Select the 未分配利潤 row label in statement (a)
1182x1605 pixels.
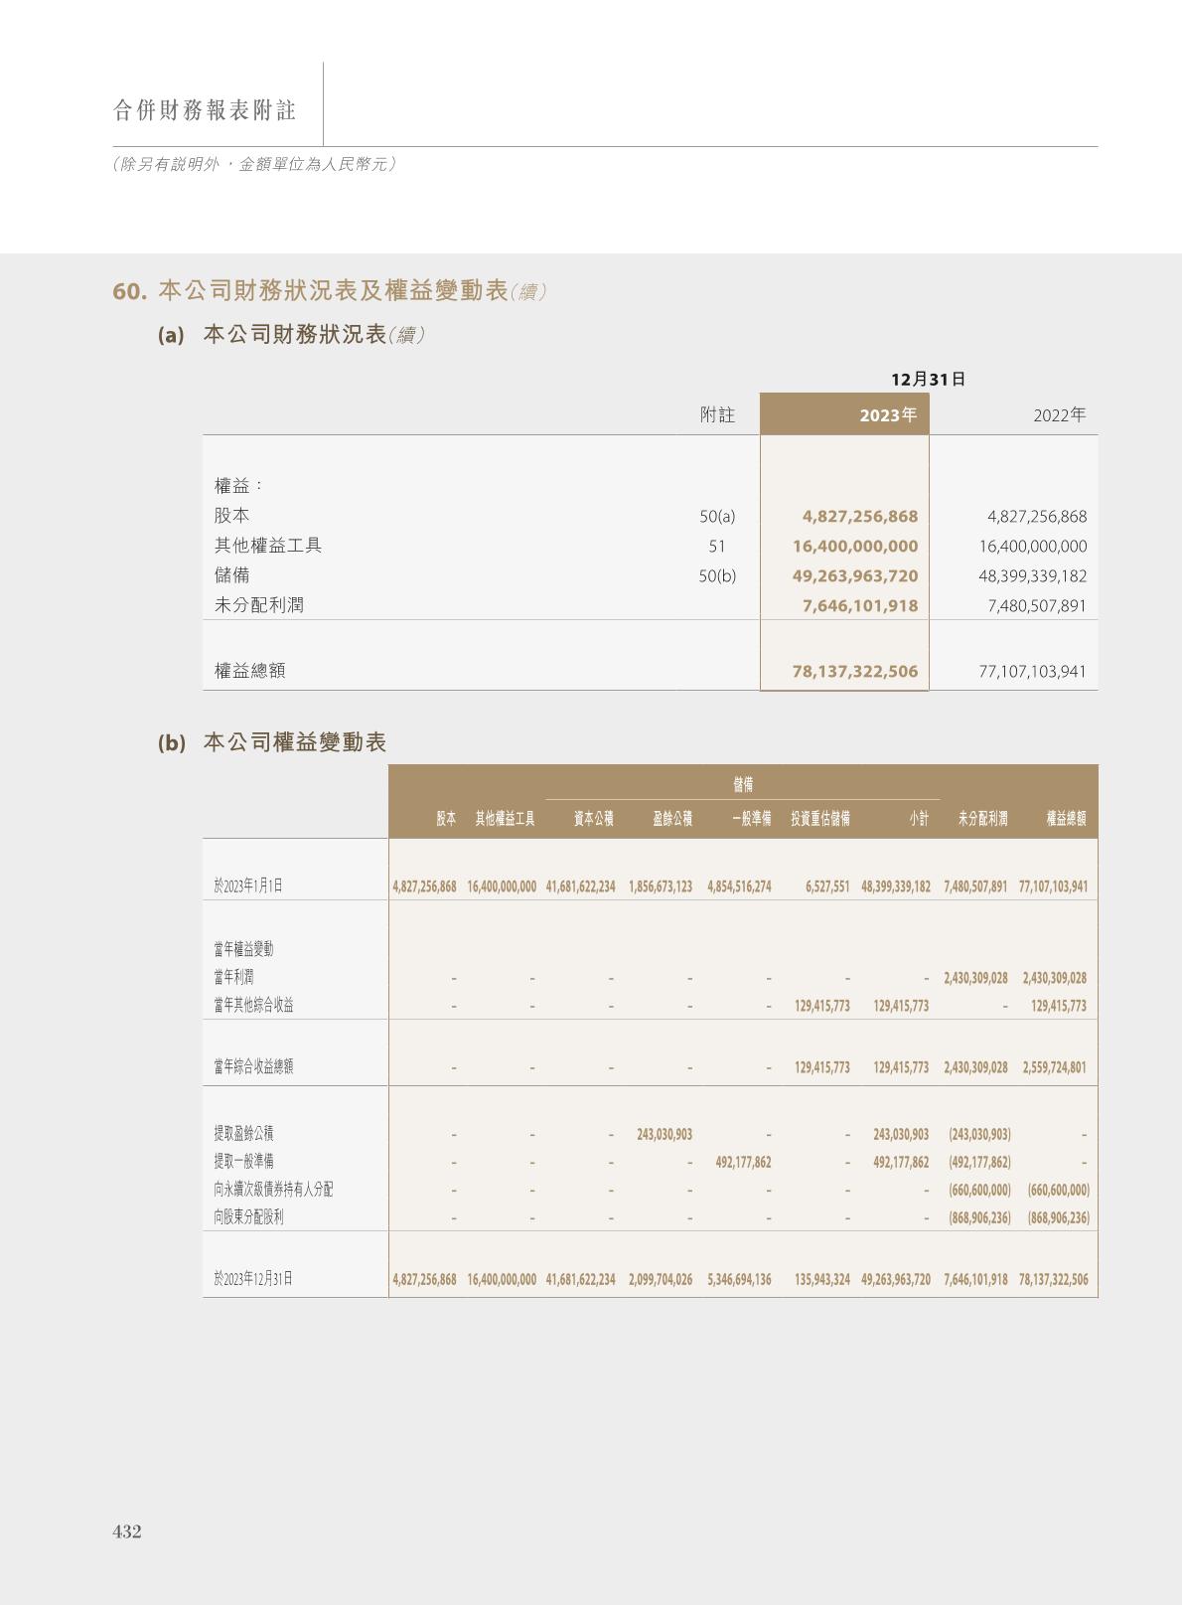[x=259, y=605]
